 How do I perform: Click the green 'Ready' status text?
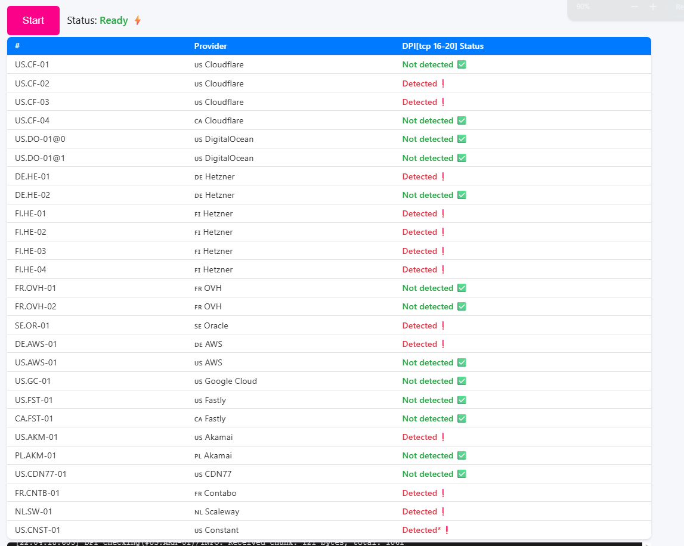pyautogui.click(x=114, y=20)
